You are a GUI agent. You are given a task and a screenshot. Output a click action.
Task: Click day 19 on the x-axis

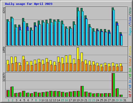pos(78,100)
